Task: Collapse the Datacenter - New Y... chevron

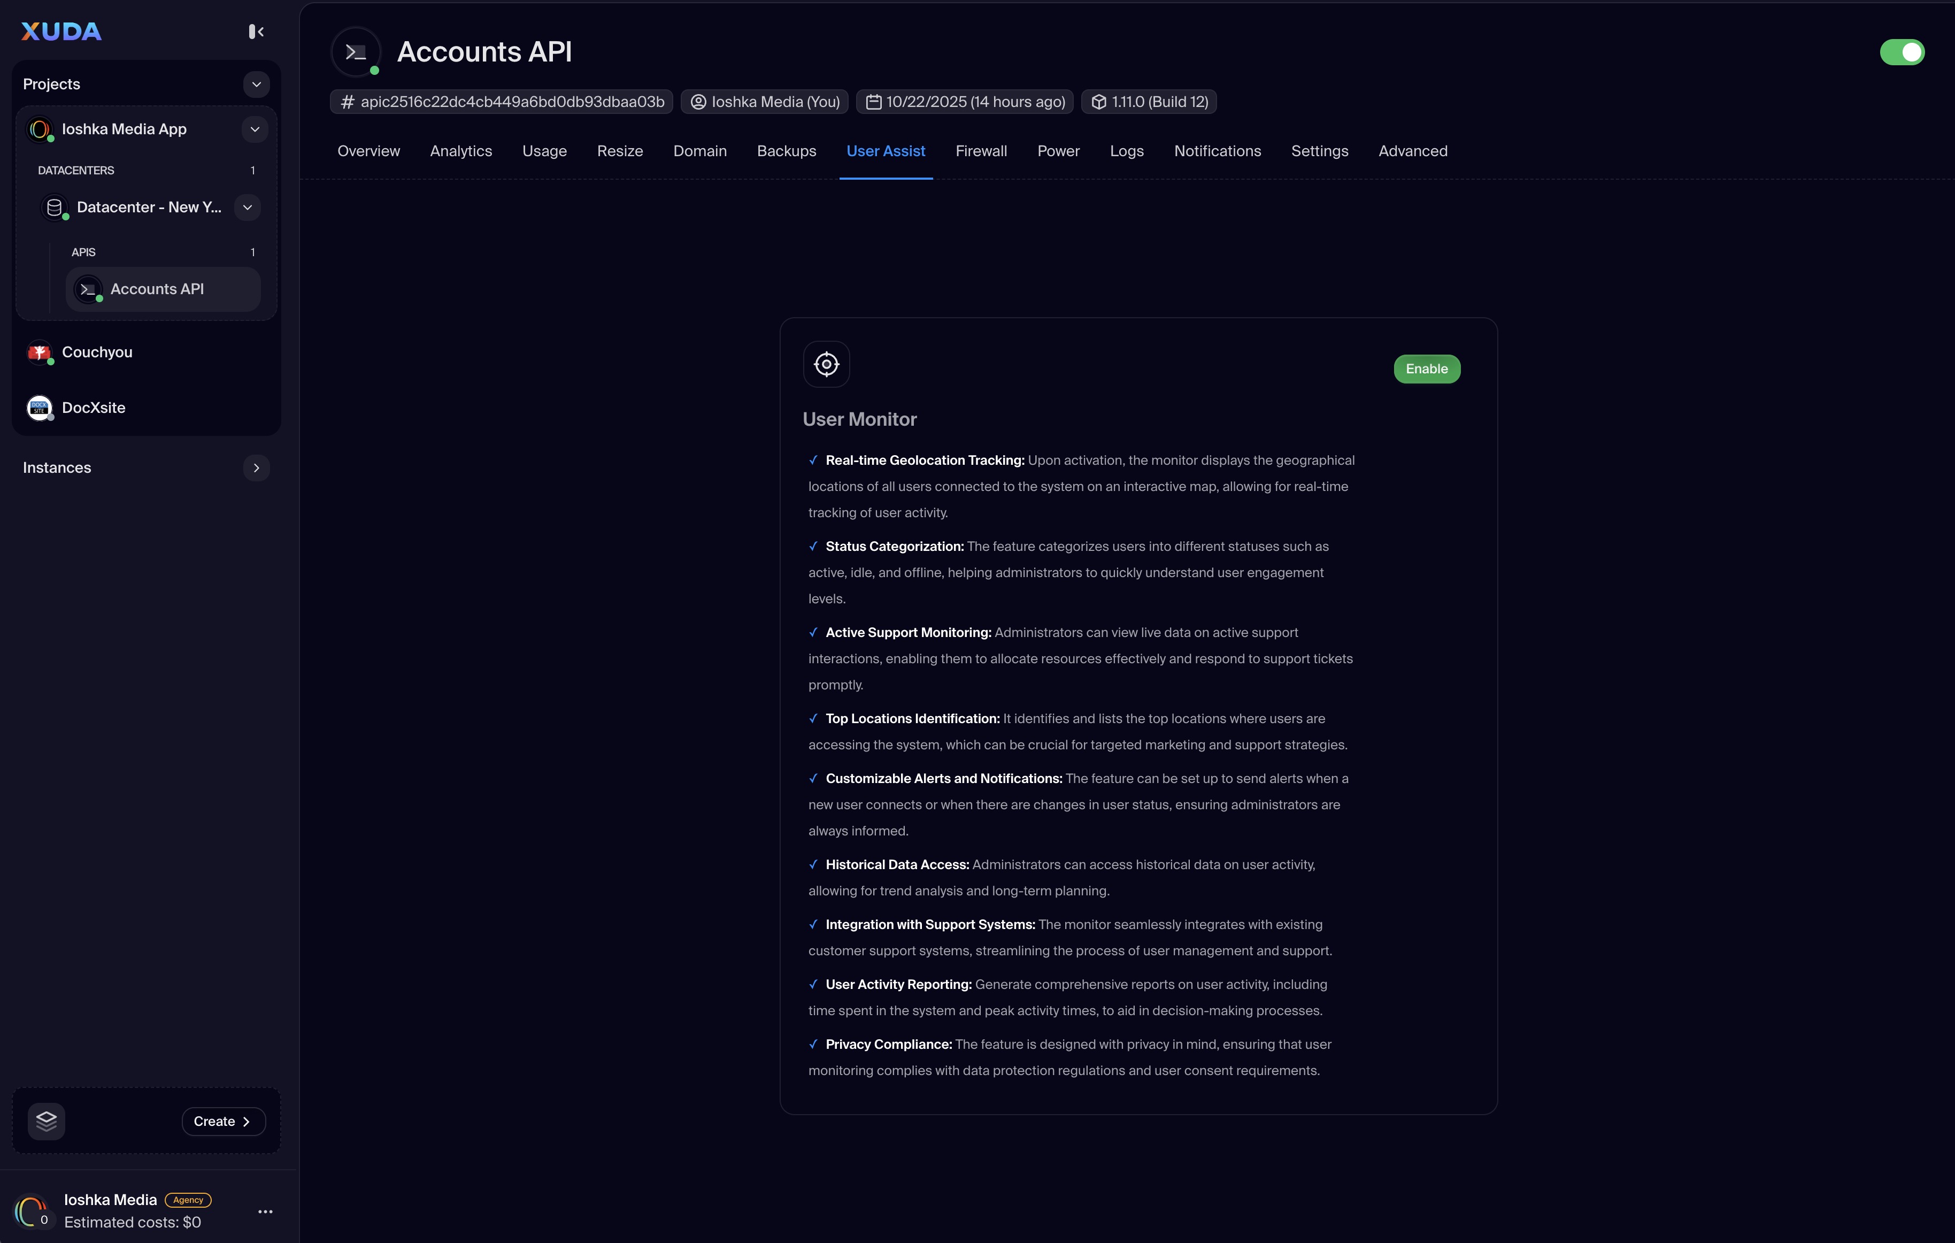Action: [x=248, y=208]
